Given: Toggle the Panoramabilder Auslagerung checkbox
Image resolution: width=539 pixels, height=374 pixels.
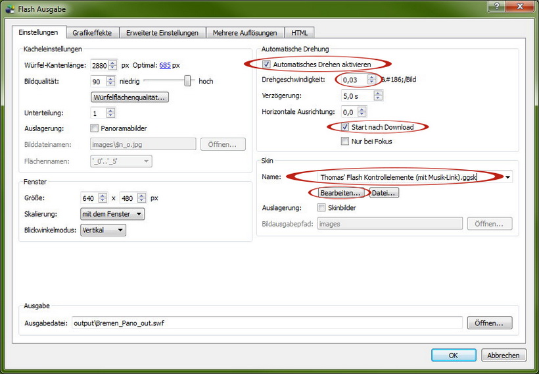Looking at the screenshot, I should (94, 128).
